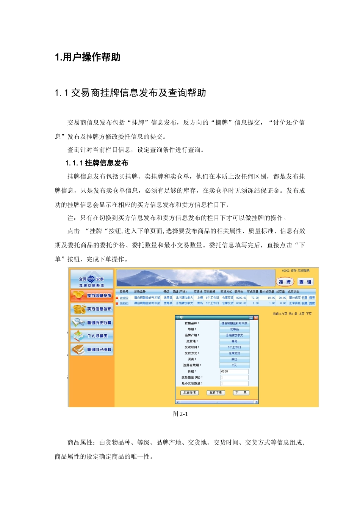Click the red flag icon beside order 104653
This screenshot has width=360, height=510.
pos(117,298)
